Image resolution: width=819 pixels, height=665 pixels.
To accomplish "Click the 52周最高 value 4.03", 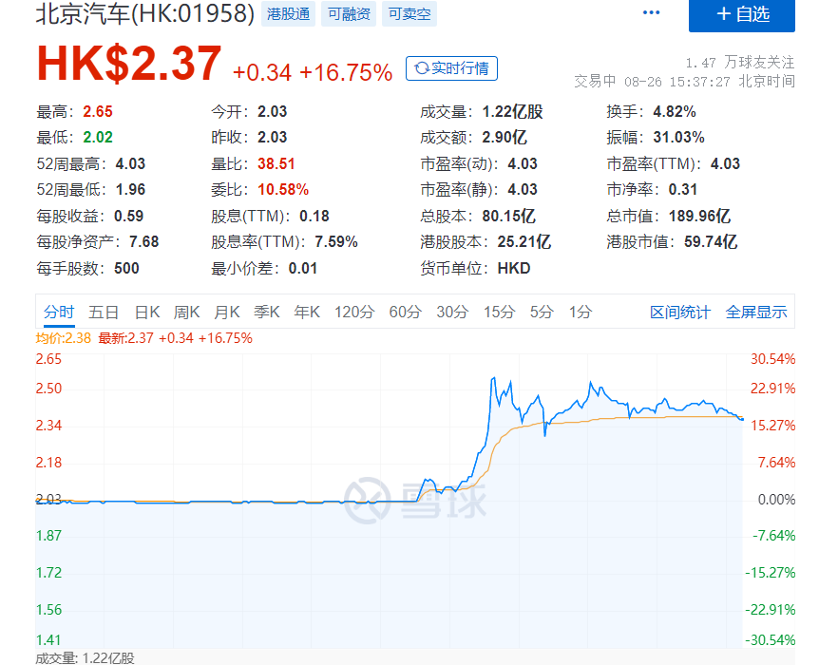I will click(130, 163).
